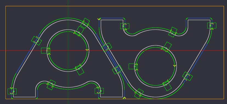The image size is (227, 104).
Task: Select tab marker at top of right circle
Action: pos(167,47)
